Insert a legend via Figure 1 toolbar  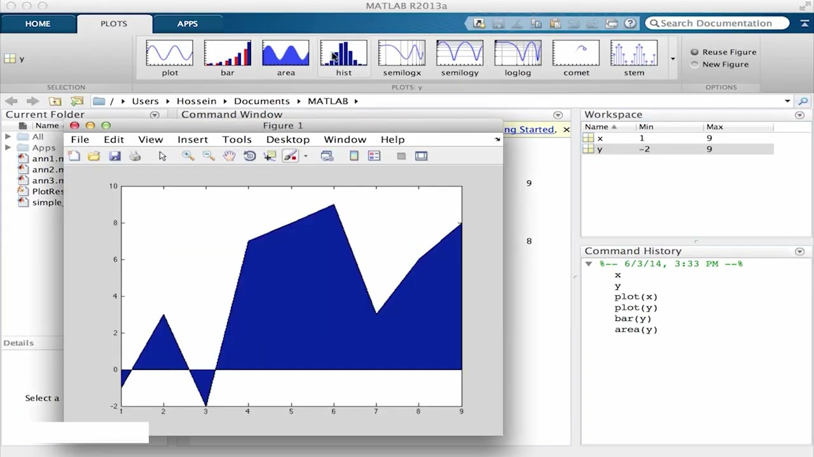click(374, 156)
